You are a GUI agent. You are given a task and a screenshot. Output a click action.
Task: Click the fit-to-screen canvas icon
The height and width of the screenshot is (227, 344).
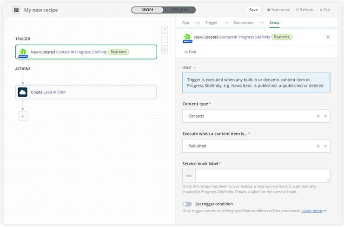pos(165,50)
